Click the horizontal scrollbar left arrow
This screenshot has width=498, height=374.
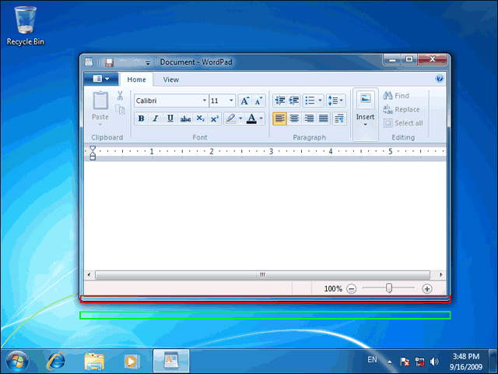(89, 275)
